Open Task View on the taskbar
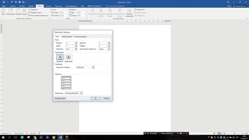This screenshot has height=140, width=249. [16, 137]
